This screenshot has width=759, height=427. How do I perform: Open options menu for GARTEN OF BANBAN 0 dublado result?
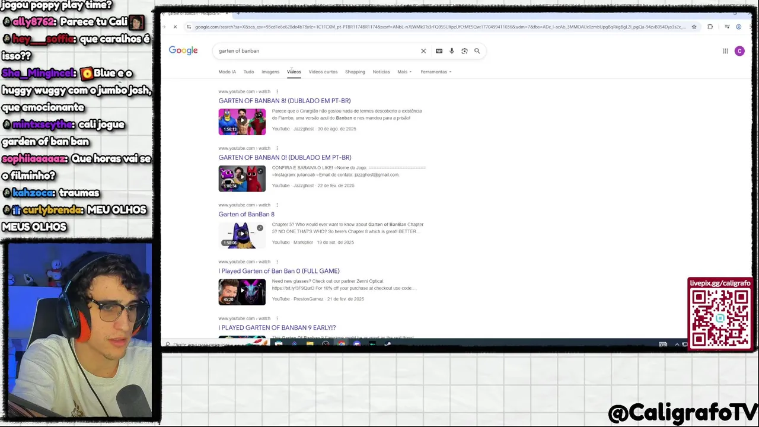point(277,148)
